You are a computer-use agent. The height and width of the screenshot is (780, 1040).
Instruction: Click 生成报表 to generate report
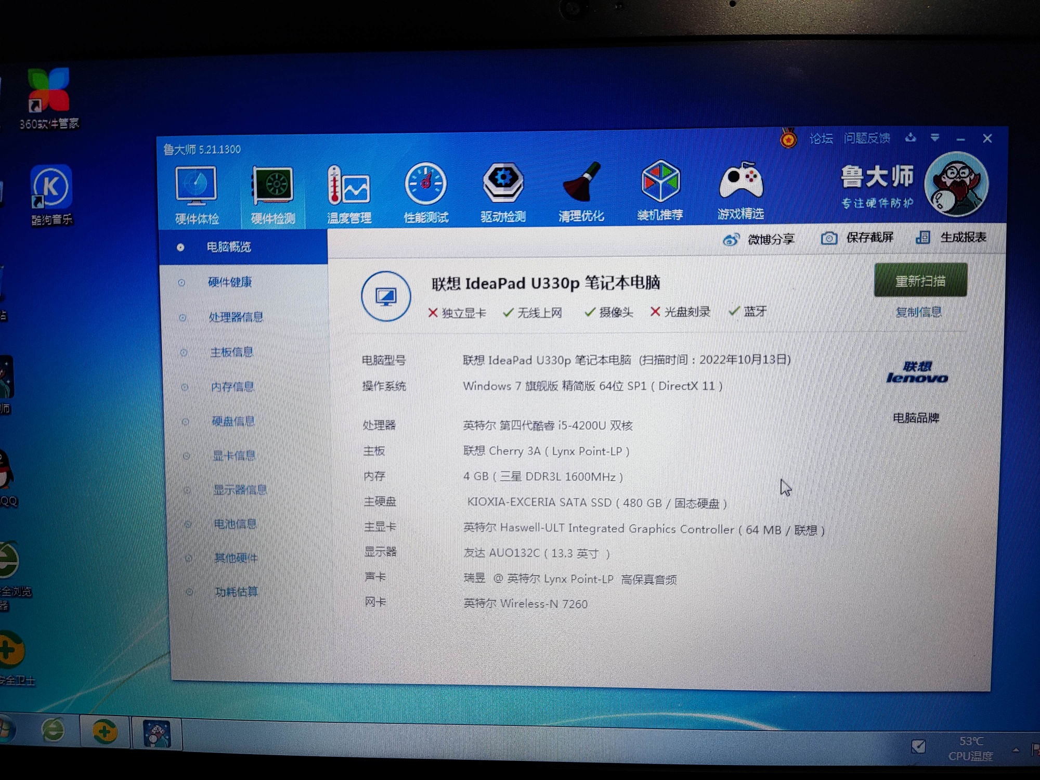coord(951,237)
